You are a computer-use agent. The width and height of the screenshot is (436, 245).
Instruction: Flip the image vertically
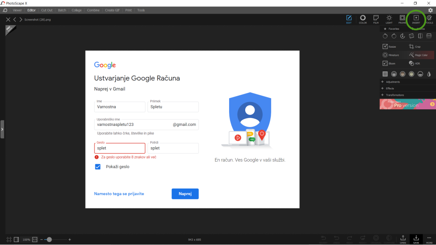coord(429,36)
